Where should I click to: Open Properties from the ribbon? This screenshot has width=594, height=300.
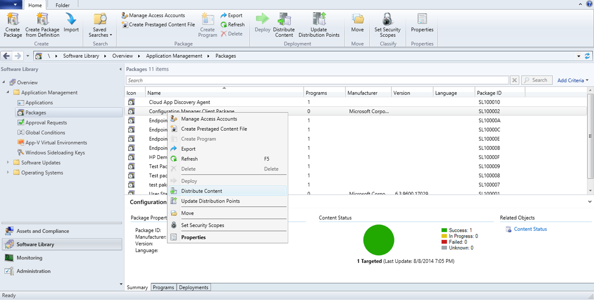coord(422,20)
